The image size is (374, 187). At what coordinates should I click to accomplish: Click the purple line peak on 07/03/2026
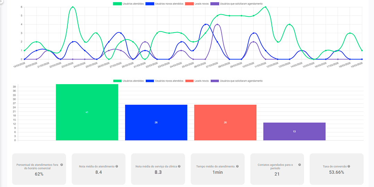[x=217, y=25]
